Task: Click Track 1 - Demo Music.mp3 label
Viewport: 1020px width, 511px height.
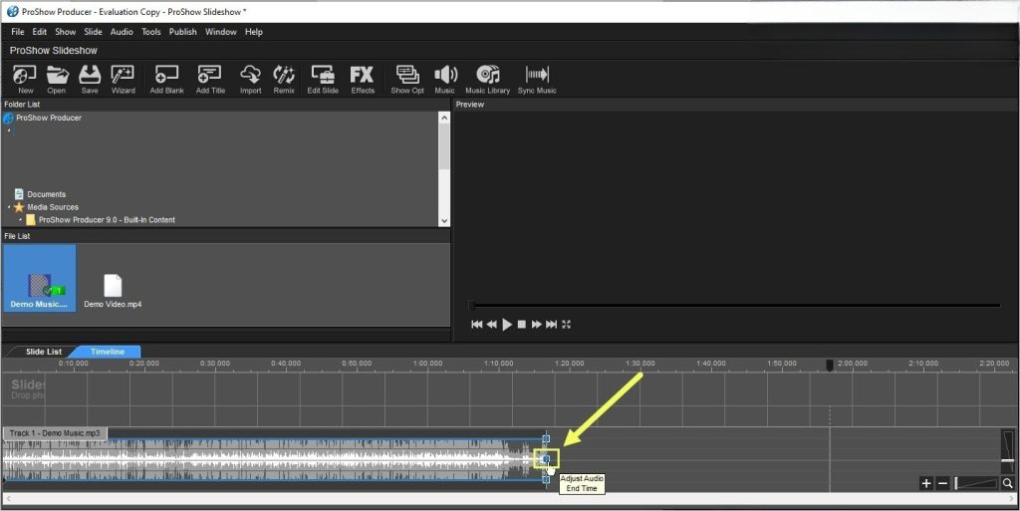Action: pyautogui.click(x=55, y=433)
